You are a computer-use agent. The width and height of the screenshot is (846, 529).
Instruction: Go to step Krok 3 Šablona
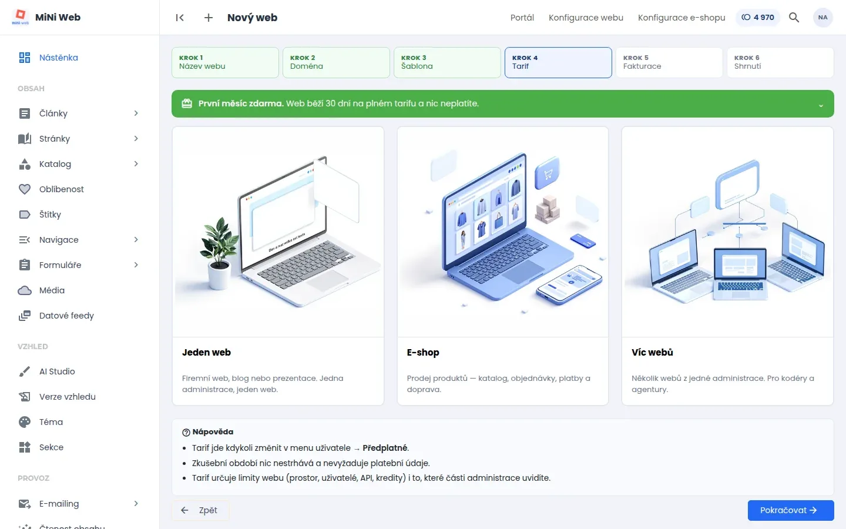click(x=447, y=62)
